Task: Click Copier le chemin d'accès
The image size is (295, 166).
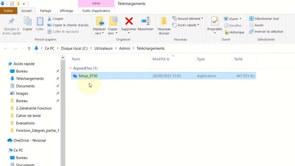Action: pos(68,25)
